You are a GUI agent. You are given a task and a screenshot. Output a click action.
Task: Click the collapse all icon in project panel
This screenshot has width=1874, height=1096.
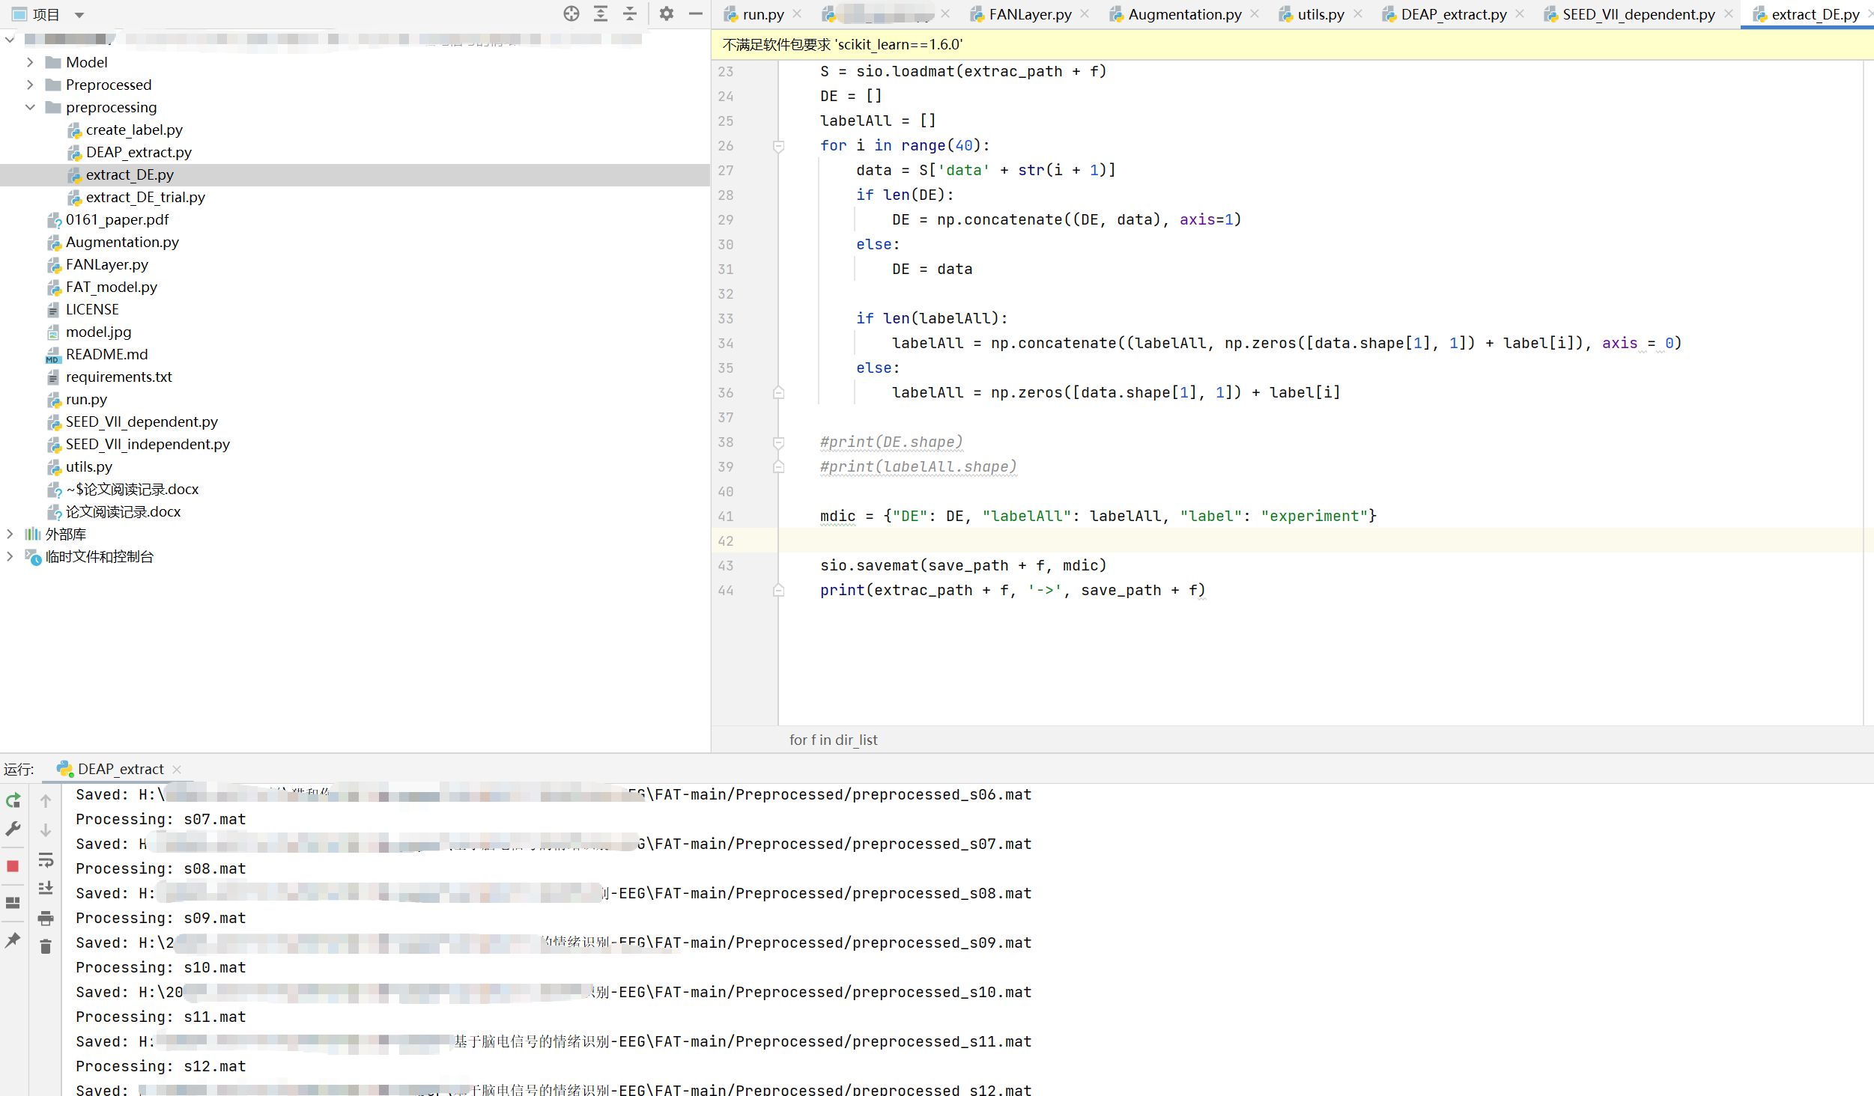pyautogui.click(x=630, y=13)
